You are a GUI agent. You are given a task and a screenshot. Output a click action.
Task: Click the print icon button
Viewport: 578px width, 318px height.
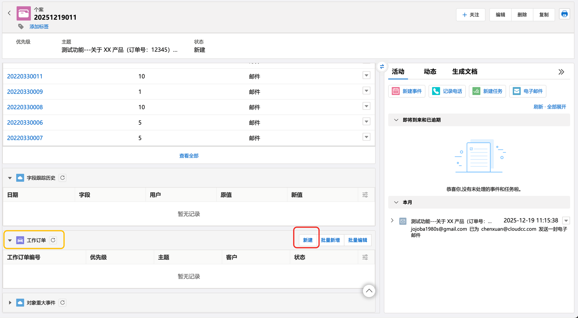click(x=564, y=14)
